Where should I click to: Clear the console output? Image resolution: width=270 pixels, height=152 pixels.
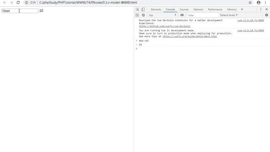143,15
